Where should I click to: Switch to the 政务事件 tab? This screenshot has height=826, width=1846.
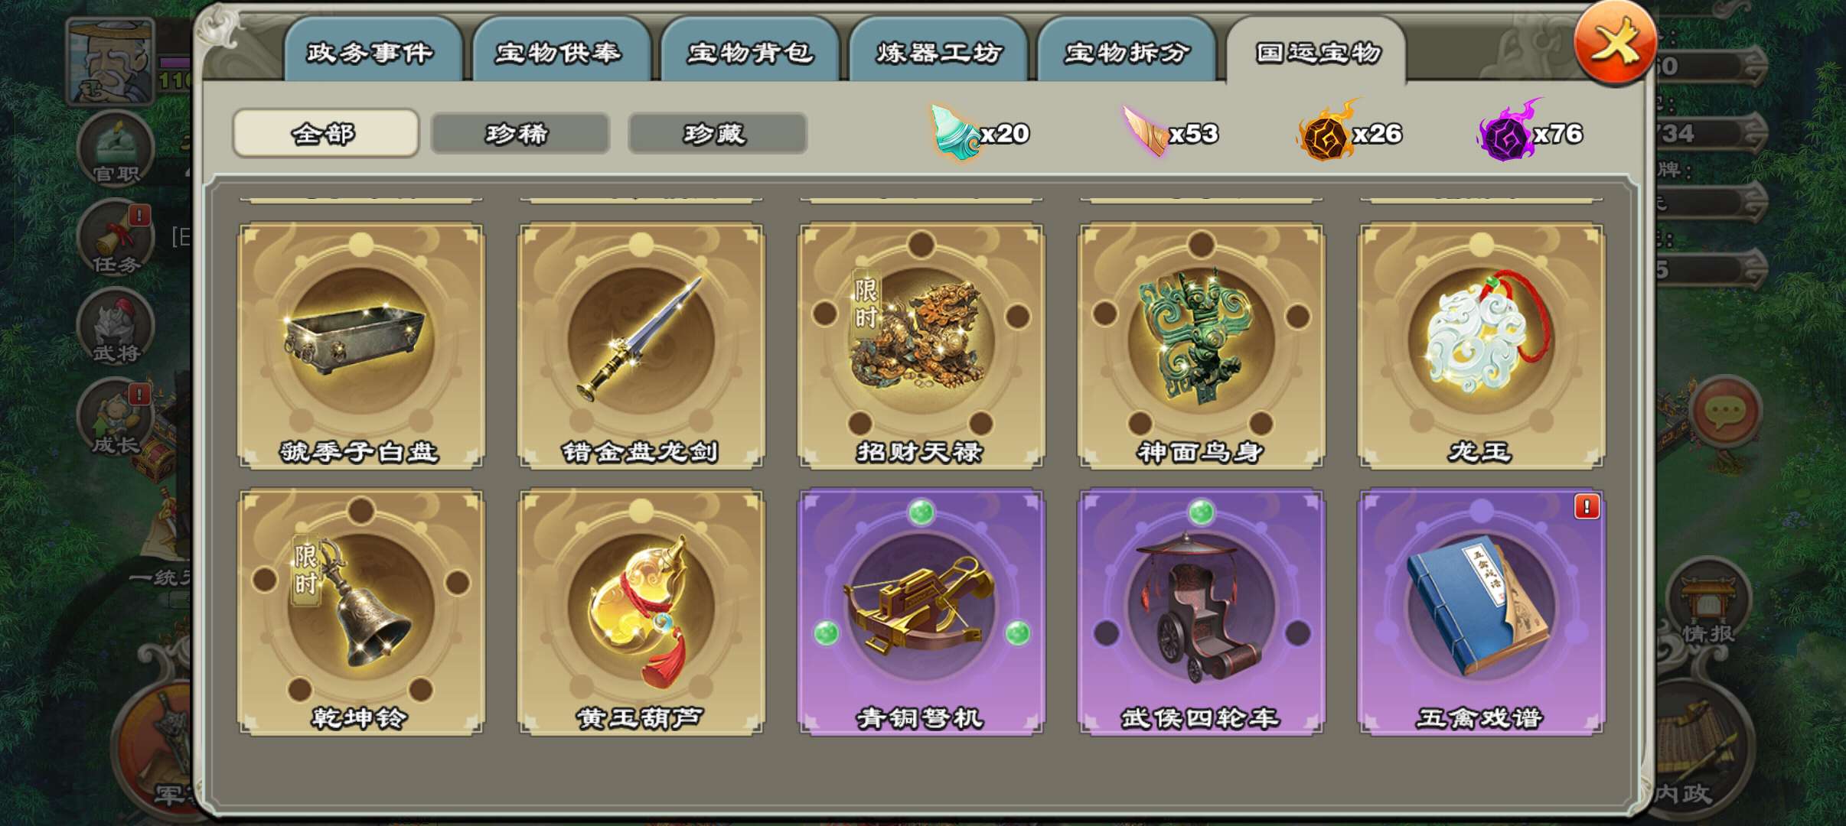pos(372,50)
